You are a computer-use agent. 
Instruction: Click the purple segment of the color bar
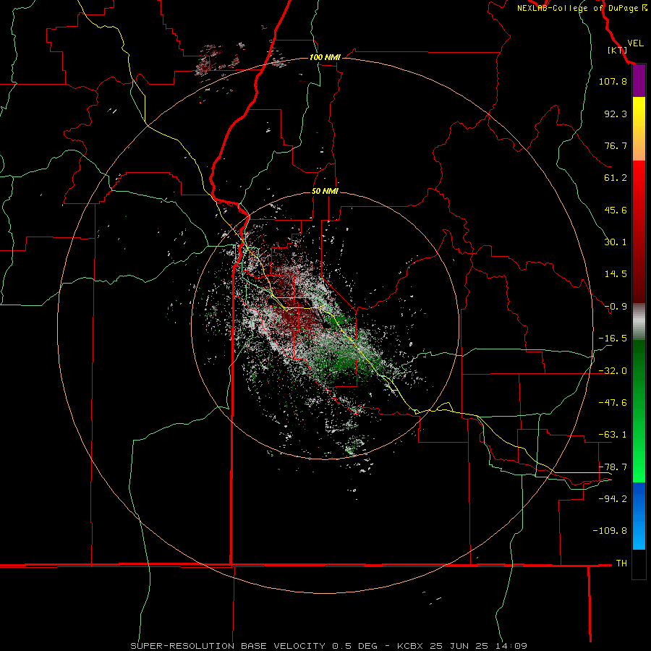click(x=639, y=81)
